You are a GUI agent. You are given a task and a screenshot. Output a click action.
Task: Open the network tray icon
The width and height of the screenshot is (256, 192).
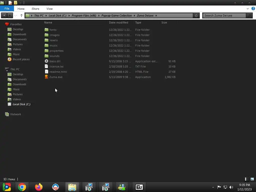[225, 187]
